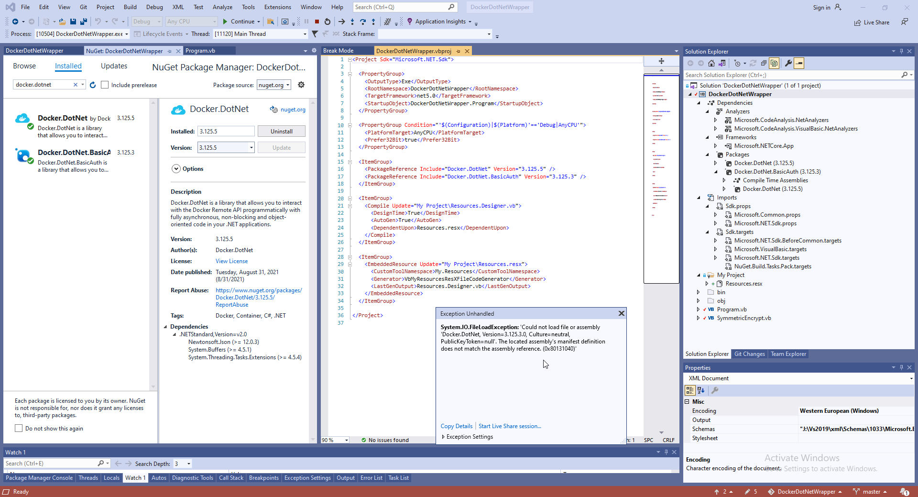The image size is (918, 497).
Task: Click the Search Solution Explorer field
Action: [791, 75]
